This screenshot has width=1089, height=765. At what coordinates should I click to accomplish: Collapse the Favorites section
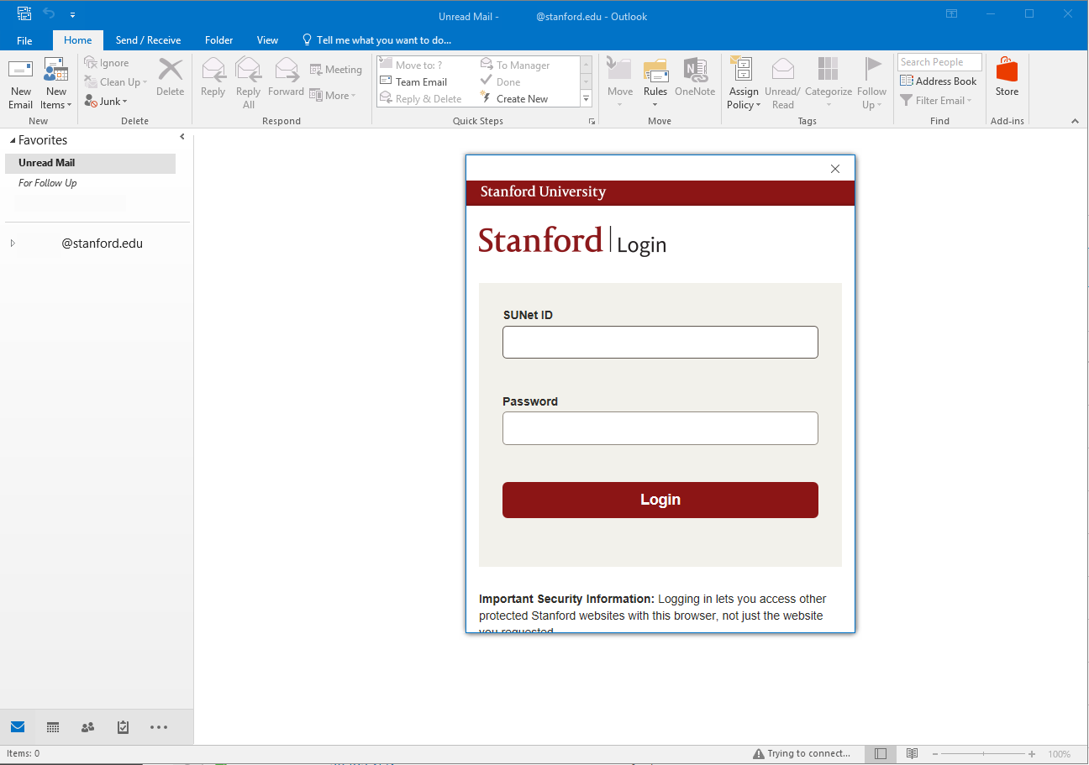click(x=13, y=140)
